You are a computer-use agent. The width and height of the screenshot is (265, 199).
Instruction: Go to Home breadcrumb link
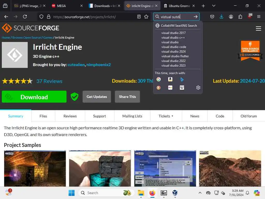click(6, 38)
